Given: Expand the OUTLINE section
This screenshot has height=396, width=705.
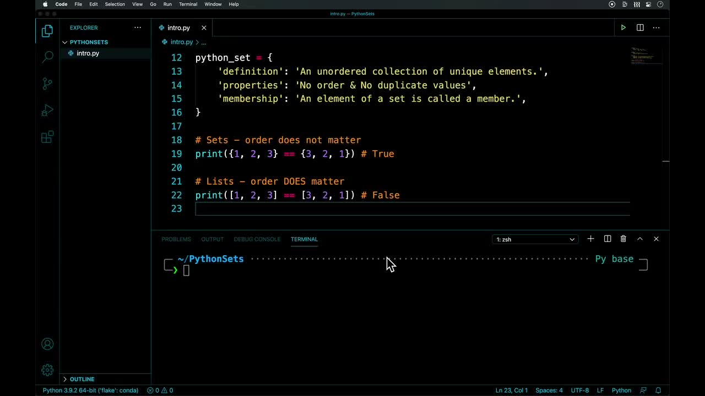Looking at the screenshot, I should coord(82,379).
